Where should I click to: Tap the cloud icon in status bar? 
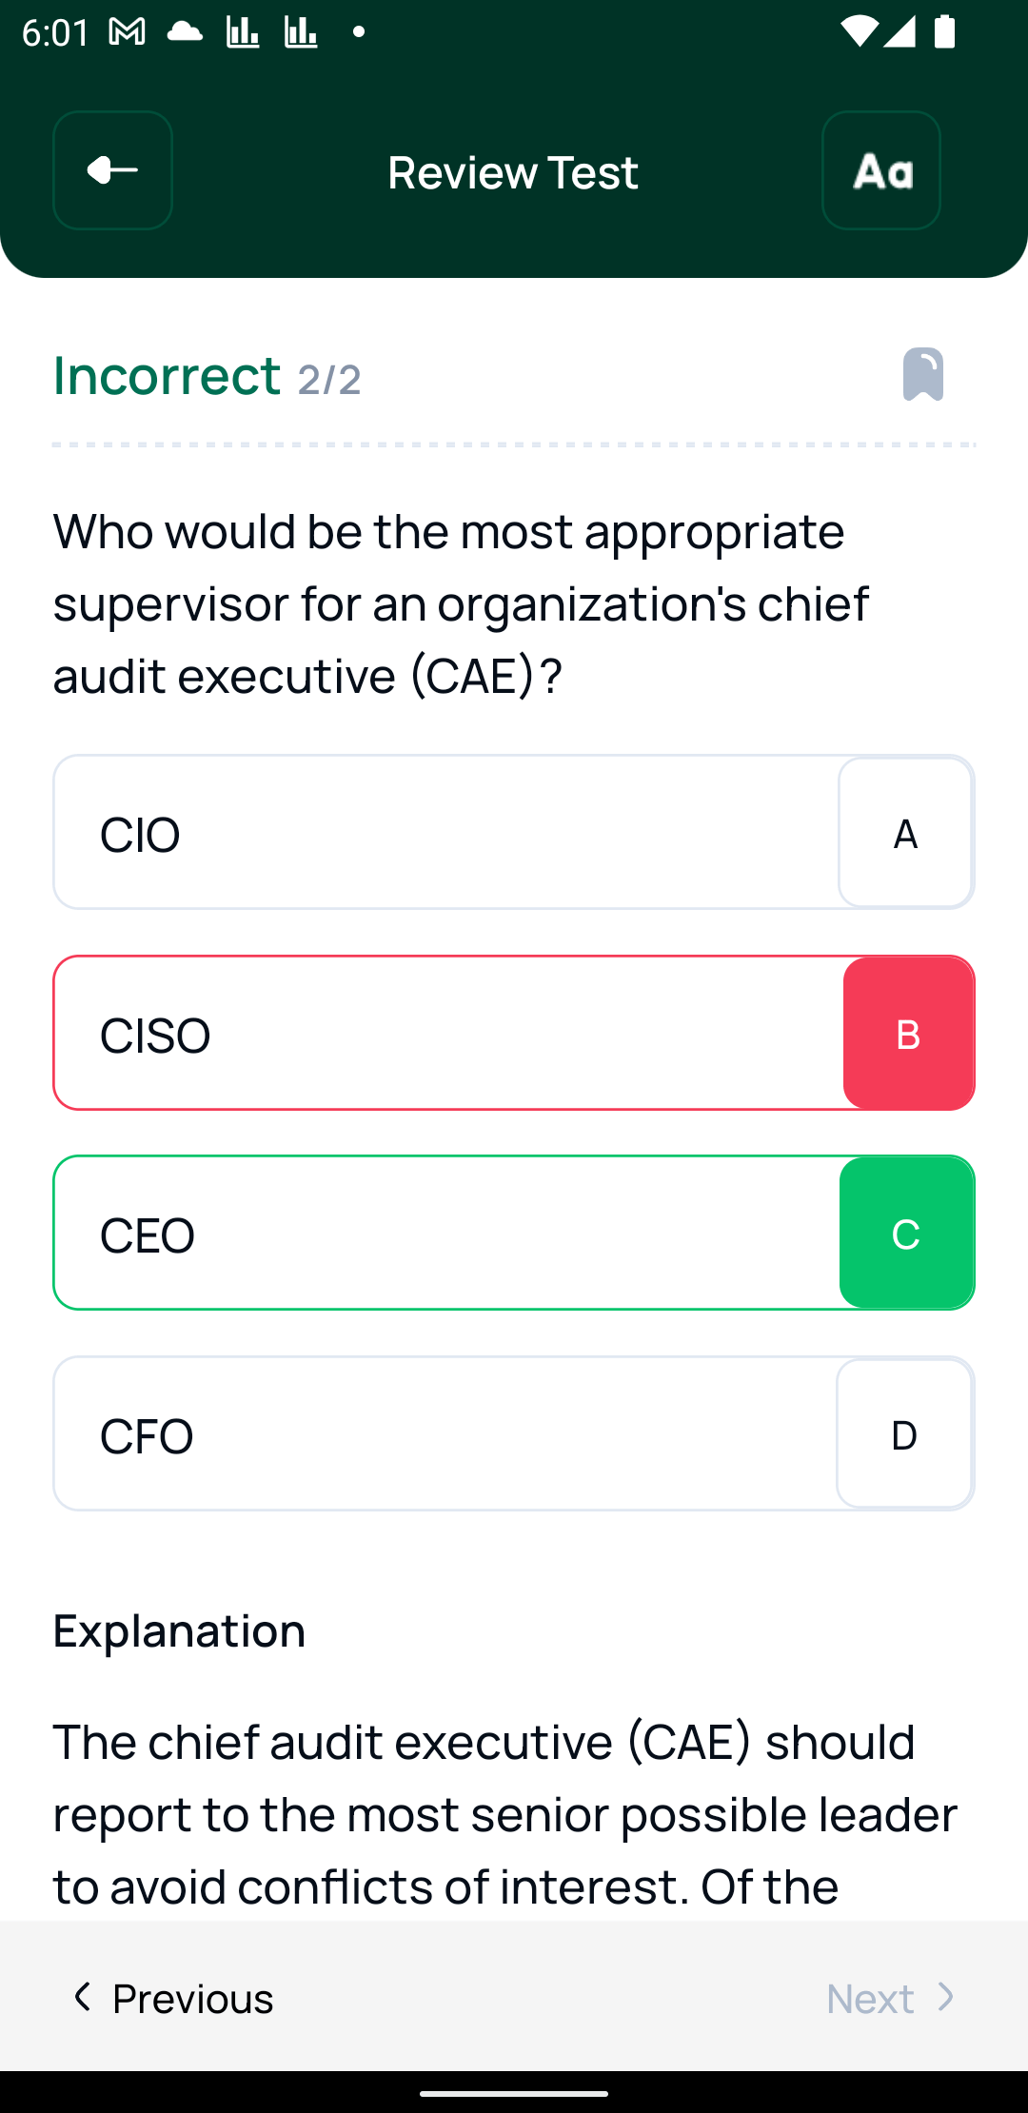click(185, 32)
